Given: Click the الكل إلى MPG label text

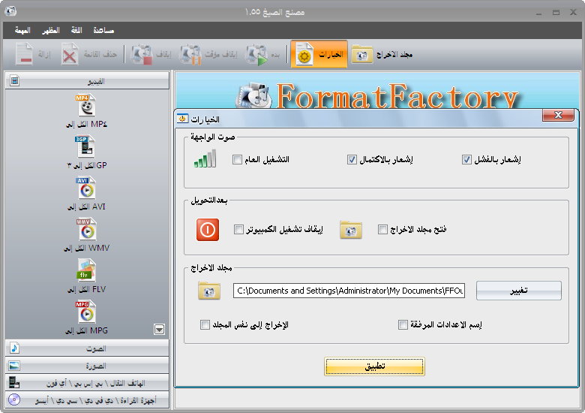Looking at the screenshot, I should coord(86,330).
